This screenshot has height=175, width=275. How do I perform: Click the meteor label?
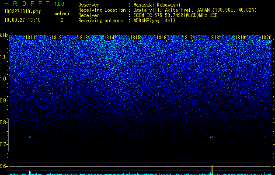click(x=62, y=14)
